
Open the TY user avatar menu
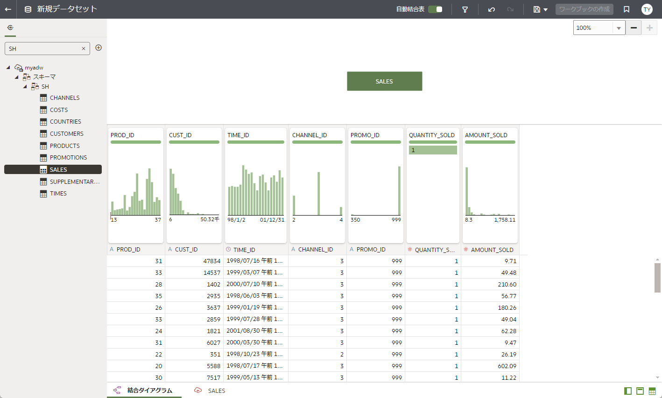[647, 9]
